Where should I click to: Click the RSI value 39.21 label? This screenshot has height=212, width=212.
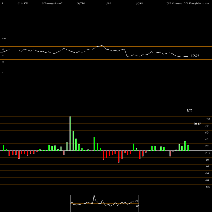pyautogui.click(x=195, y=56)
